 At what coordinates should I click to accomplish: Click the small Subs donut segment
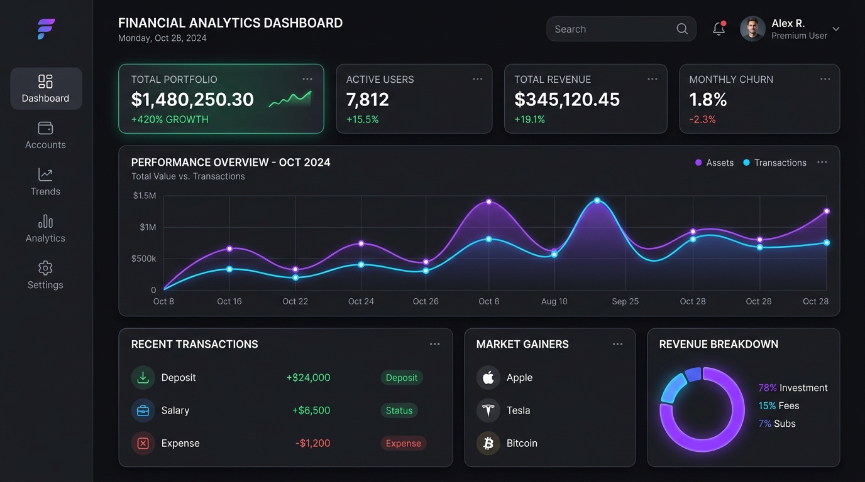693,375
